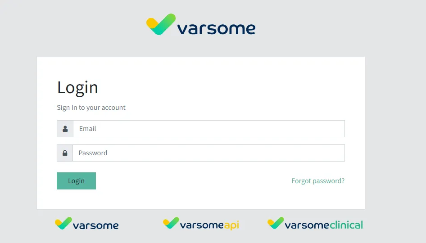Image resolution: width=426 pixels, height=243 pixels.
Task: Click the bottom varsome checkmark icon
Action: click(63, 223)
